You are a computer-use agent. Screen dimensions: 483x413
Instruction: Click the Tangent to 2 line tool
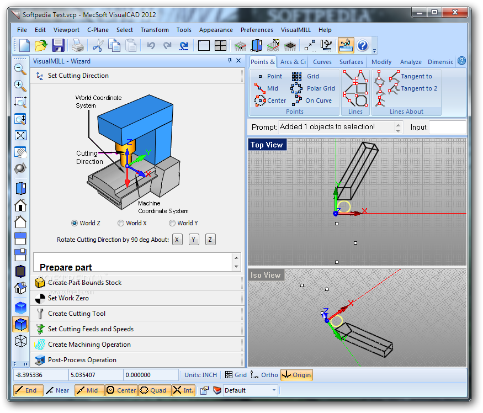412,88
